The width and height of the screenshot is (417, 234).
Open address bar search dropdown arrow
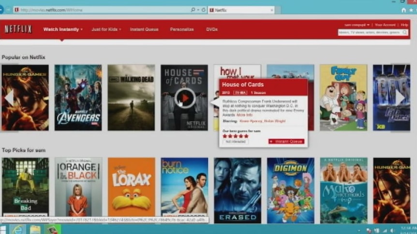(x=198, y=10)
